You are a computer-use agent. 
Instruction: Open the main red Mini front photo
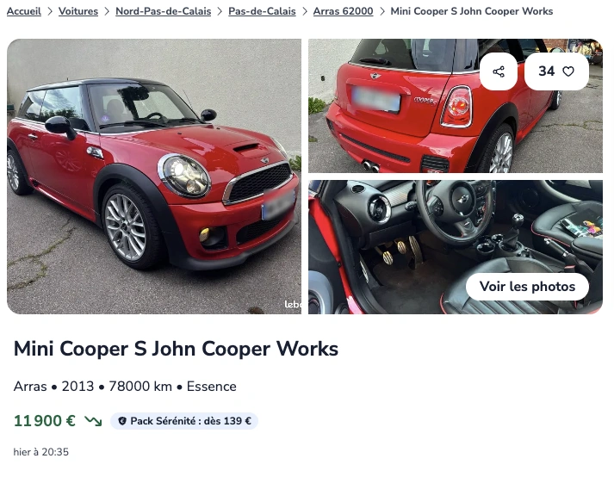click(154, 177)
